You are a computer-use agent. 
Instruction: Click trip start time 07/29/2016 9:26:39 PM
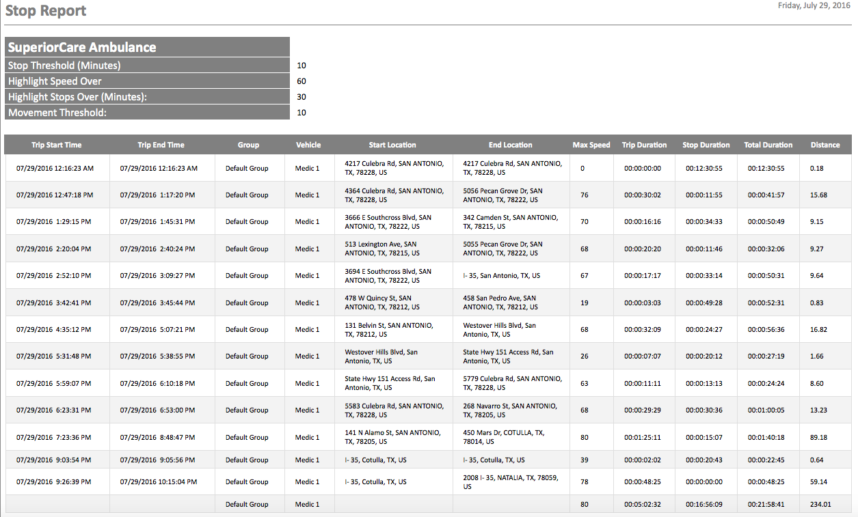pos(55,481)
